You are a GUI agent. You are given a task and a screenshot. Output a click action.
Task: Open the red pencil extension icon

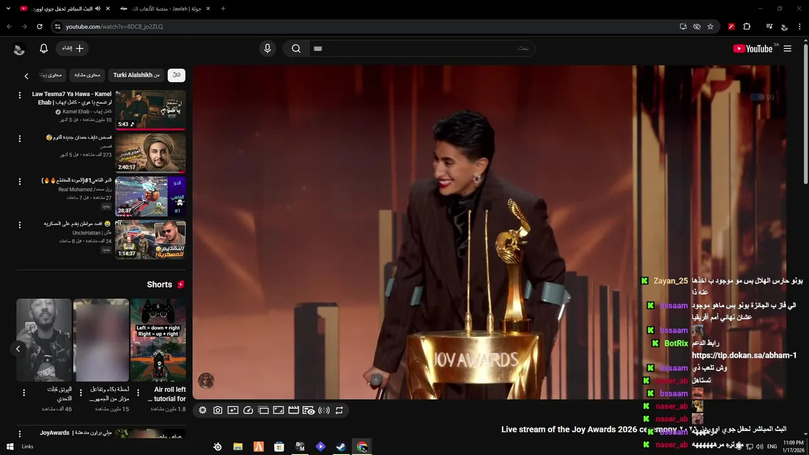(x=731, y=27)
